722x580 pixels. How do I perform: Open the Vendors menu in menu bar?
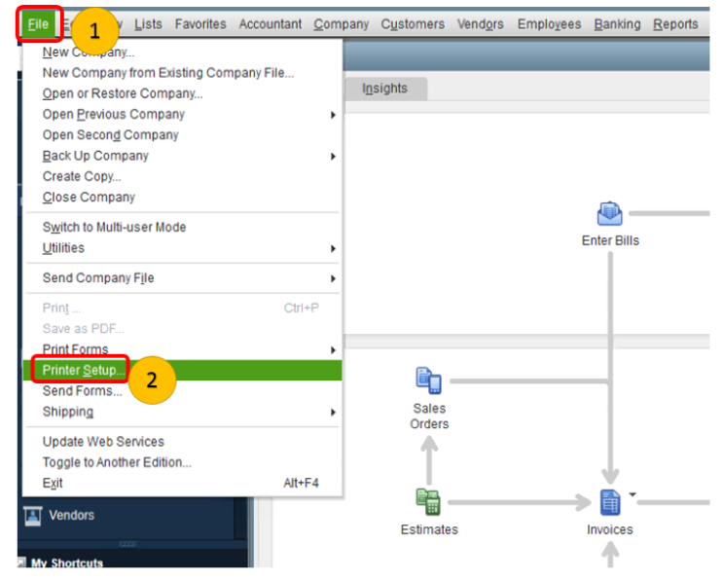(x=481, y=24)
